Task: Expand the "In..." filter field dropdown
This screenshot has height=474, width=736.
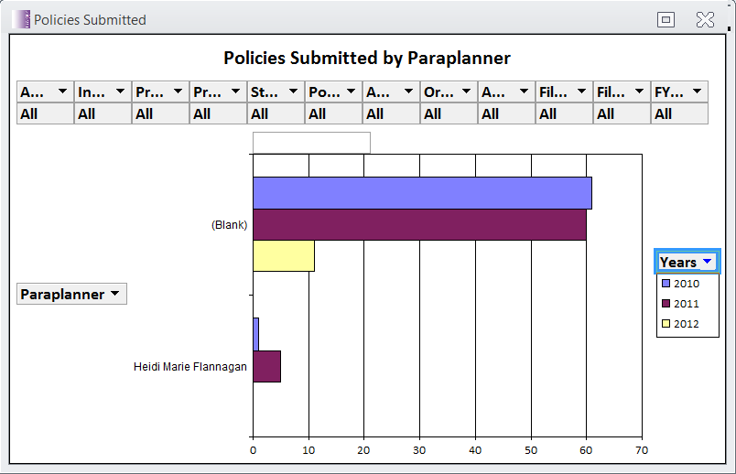Action: 120,92
